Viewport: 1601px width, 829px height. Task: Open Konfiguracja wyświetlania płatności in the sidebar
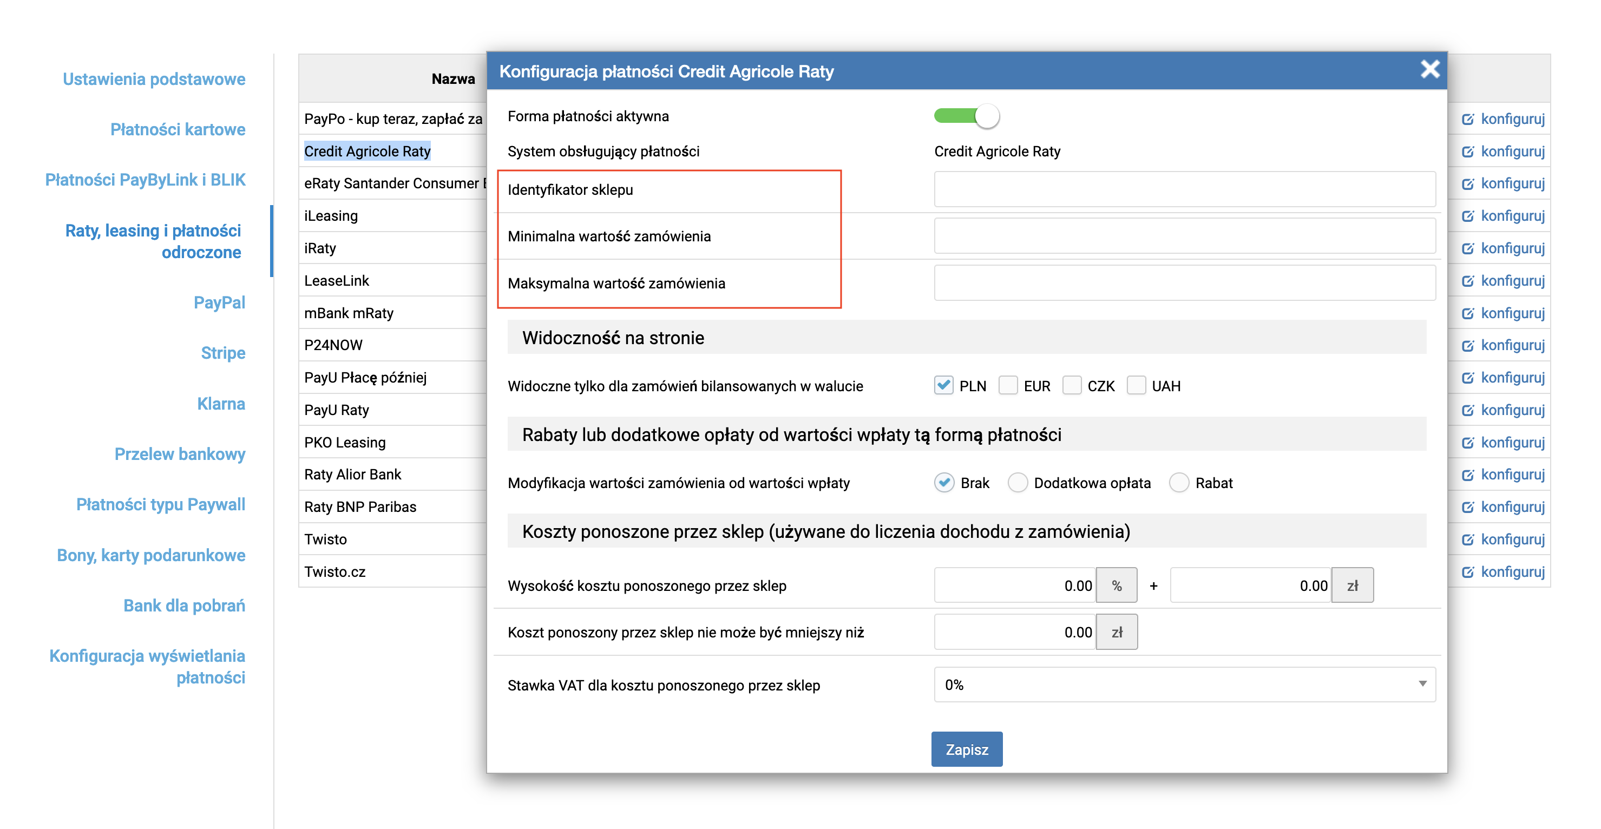(147, 667)
